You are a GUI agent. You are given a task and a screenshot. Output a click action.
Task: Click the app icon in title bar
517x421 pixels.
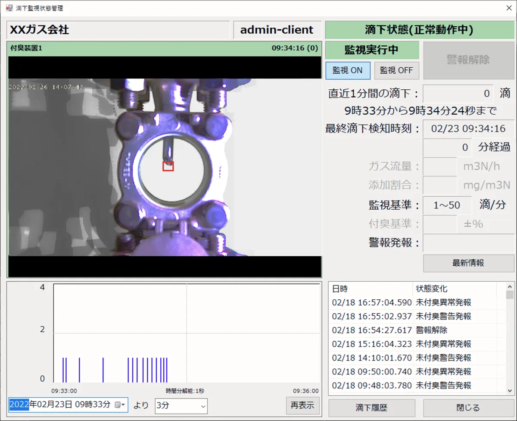pos(9,8)
